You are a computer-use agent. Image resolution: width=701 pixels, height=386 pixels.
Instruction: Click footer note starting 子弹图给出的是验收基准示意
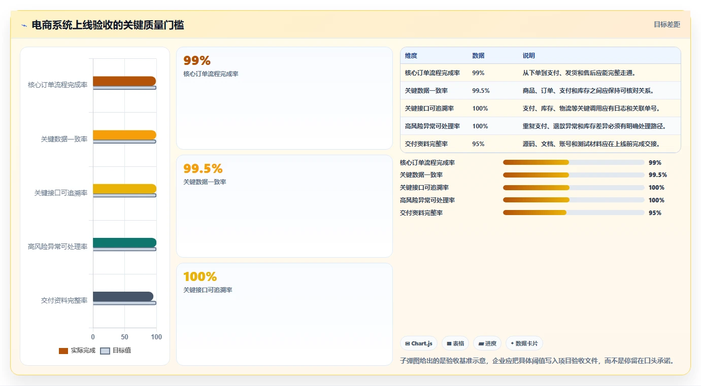[537, 361]
